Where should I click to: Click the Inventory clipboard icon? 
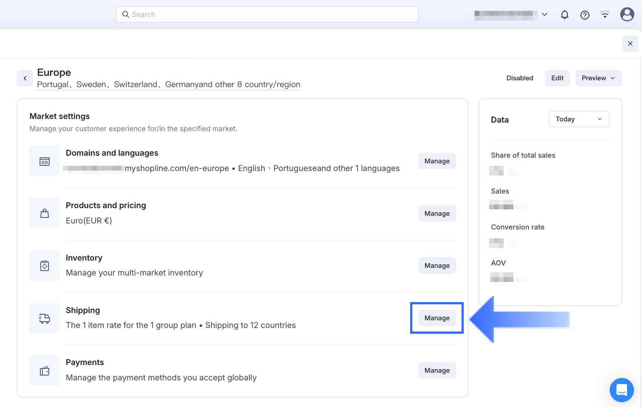(x=45, y=266)
